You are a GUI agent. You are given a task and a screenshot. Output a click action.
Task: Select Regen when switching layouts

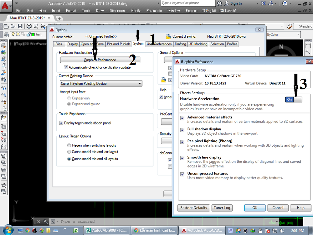pos(69,145)
